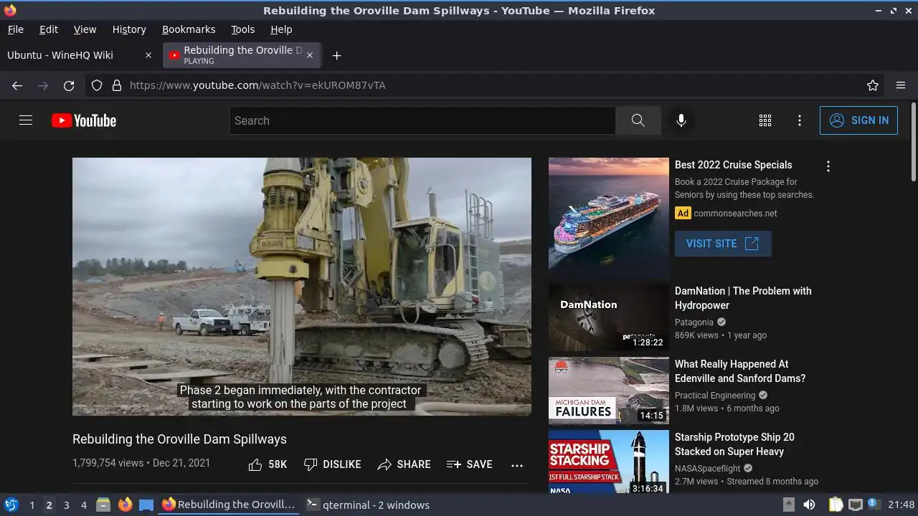Click the video player to pause
This screenshot has width=918, height=516.
pyautogui.click(x=302, y=287)
